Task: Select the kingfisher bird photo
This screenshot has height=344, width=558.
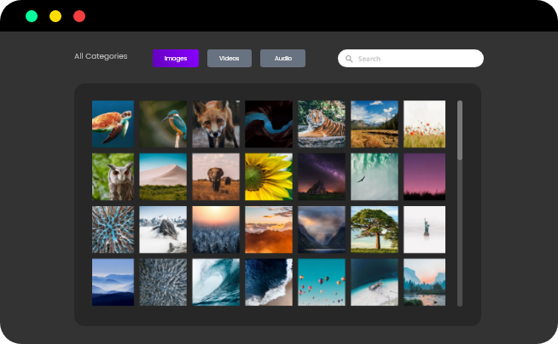Action: pos(165,123)
